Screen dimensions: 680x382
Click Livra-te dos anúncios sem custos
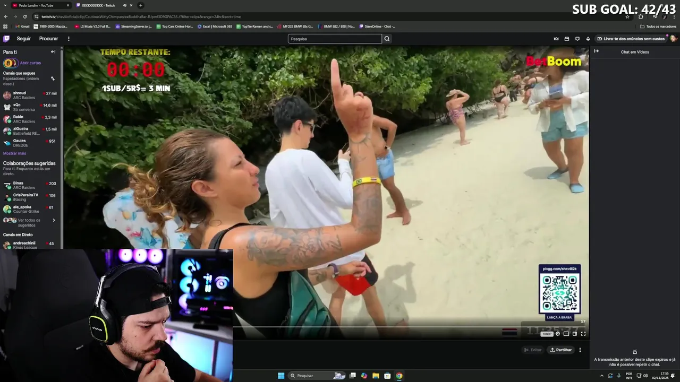(631, 39)
